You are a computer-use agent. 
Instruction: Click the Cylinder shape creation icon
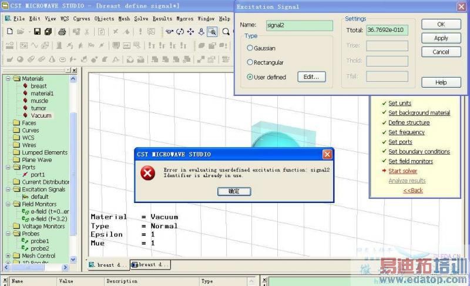coord(31,59)
